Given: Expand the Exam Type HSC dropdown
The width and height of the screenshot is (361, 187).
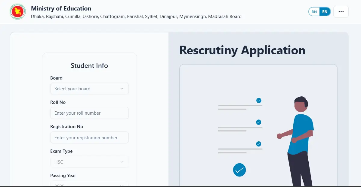Looking at the screenshot, I should 89,162.
